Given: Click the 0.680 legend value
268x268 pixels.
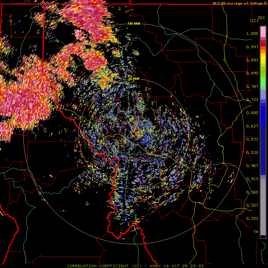Looking at the screenshot, I should (252, 113).
